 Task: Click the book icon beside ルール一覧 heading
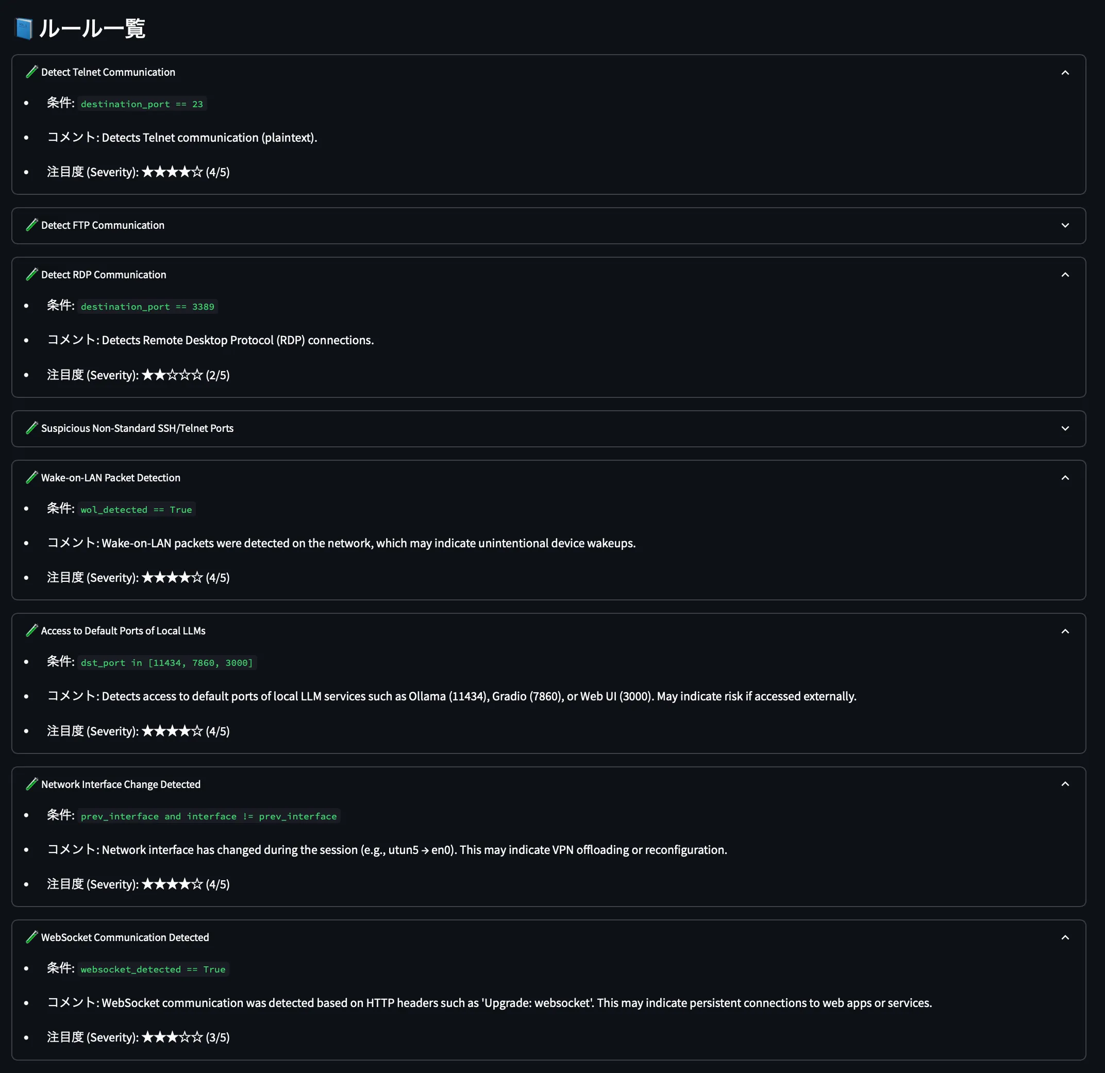[x=24, y=29]
